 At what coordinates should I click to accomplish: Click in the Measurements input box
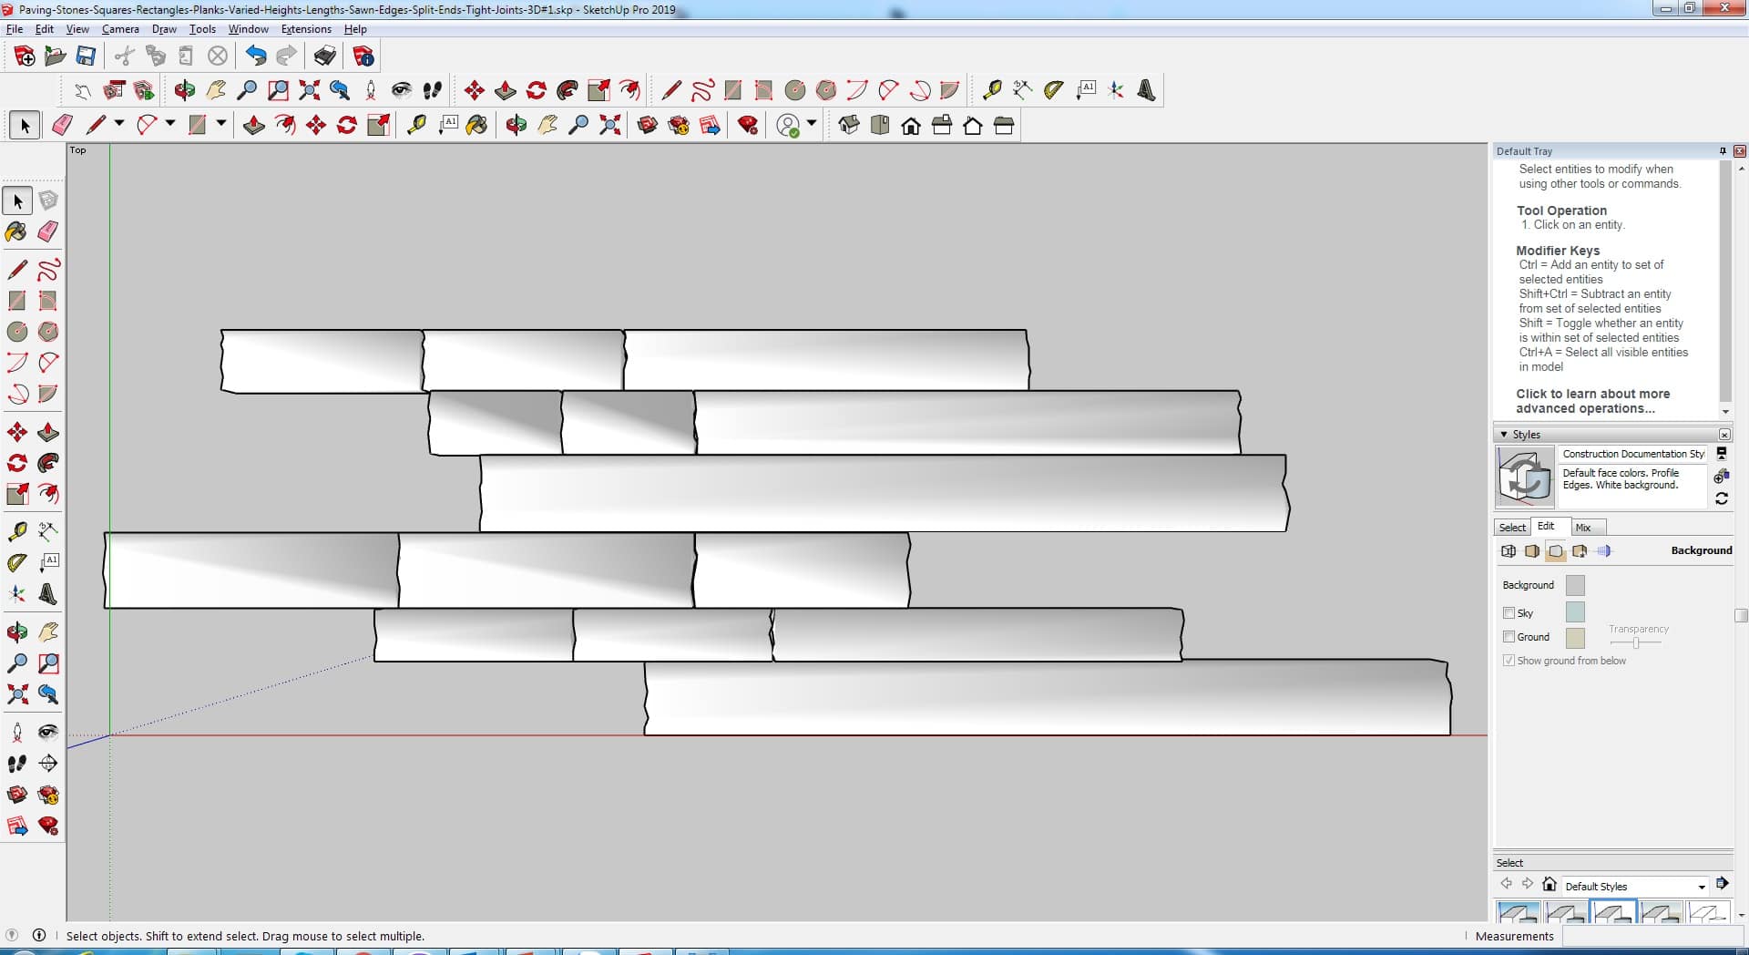(1649, 936)
